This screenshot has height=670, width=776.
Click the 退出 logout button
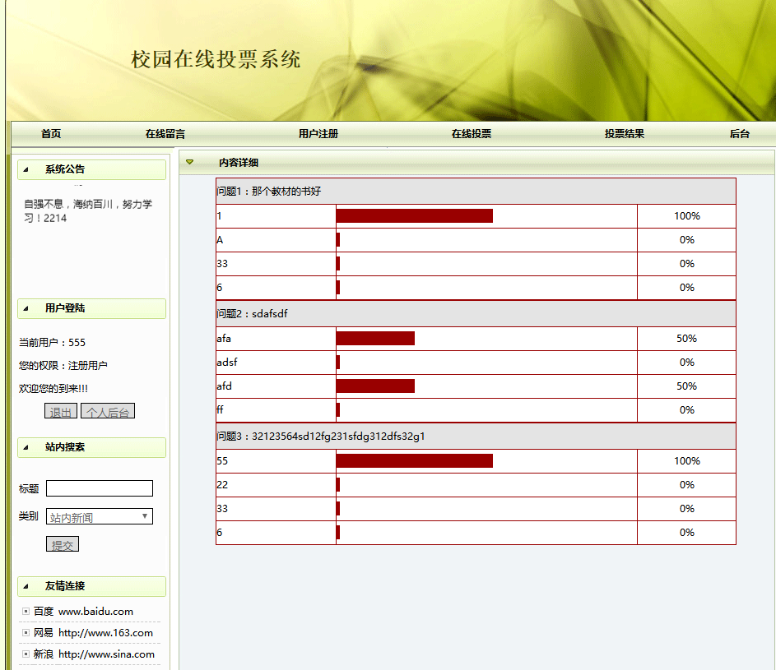(60, 411)
